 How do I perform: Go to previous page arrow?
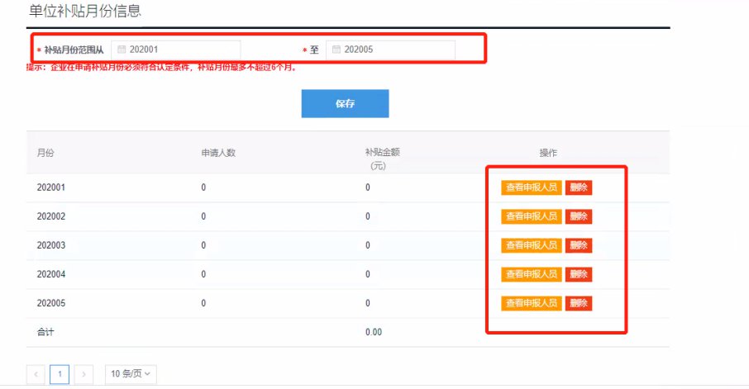pyautogui.click(x=36, y=374)
